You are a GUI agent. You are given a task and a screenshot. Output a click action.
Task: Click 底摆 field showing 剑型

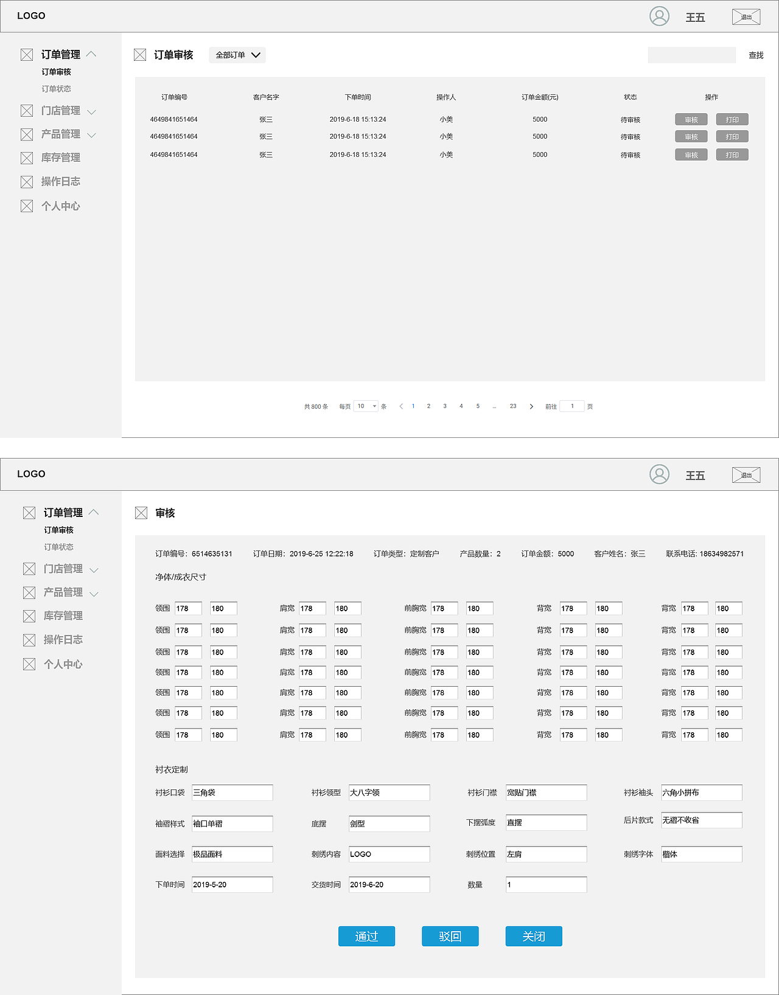(x=389, y=823)
